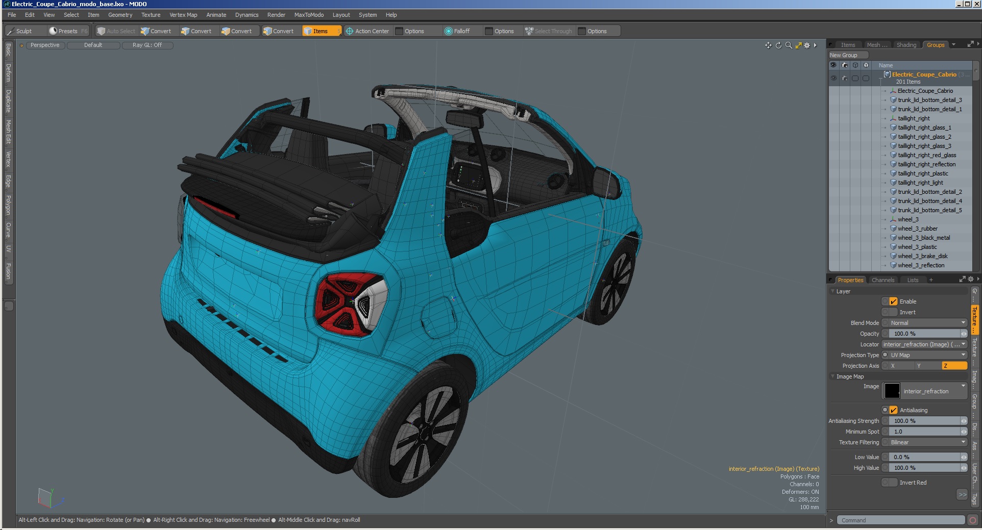Open the Sculpt tool
The image size is (982, 530).
tap(25, 31)
